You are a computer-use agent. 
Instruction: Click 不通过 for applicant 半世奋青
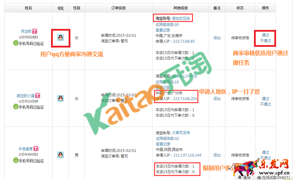265,158
